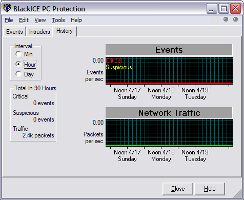Click the Events graph header

point(169,50)
